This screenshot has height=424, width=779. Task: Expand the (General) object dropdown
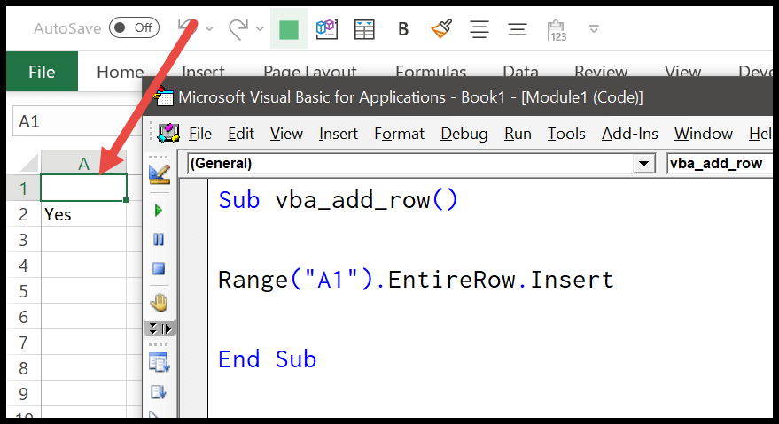644,164
